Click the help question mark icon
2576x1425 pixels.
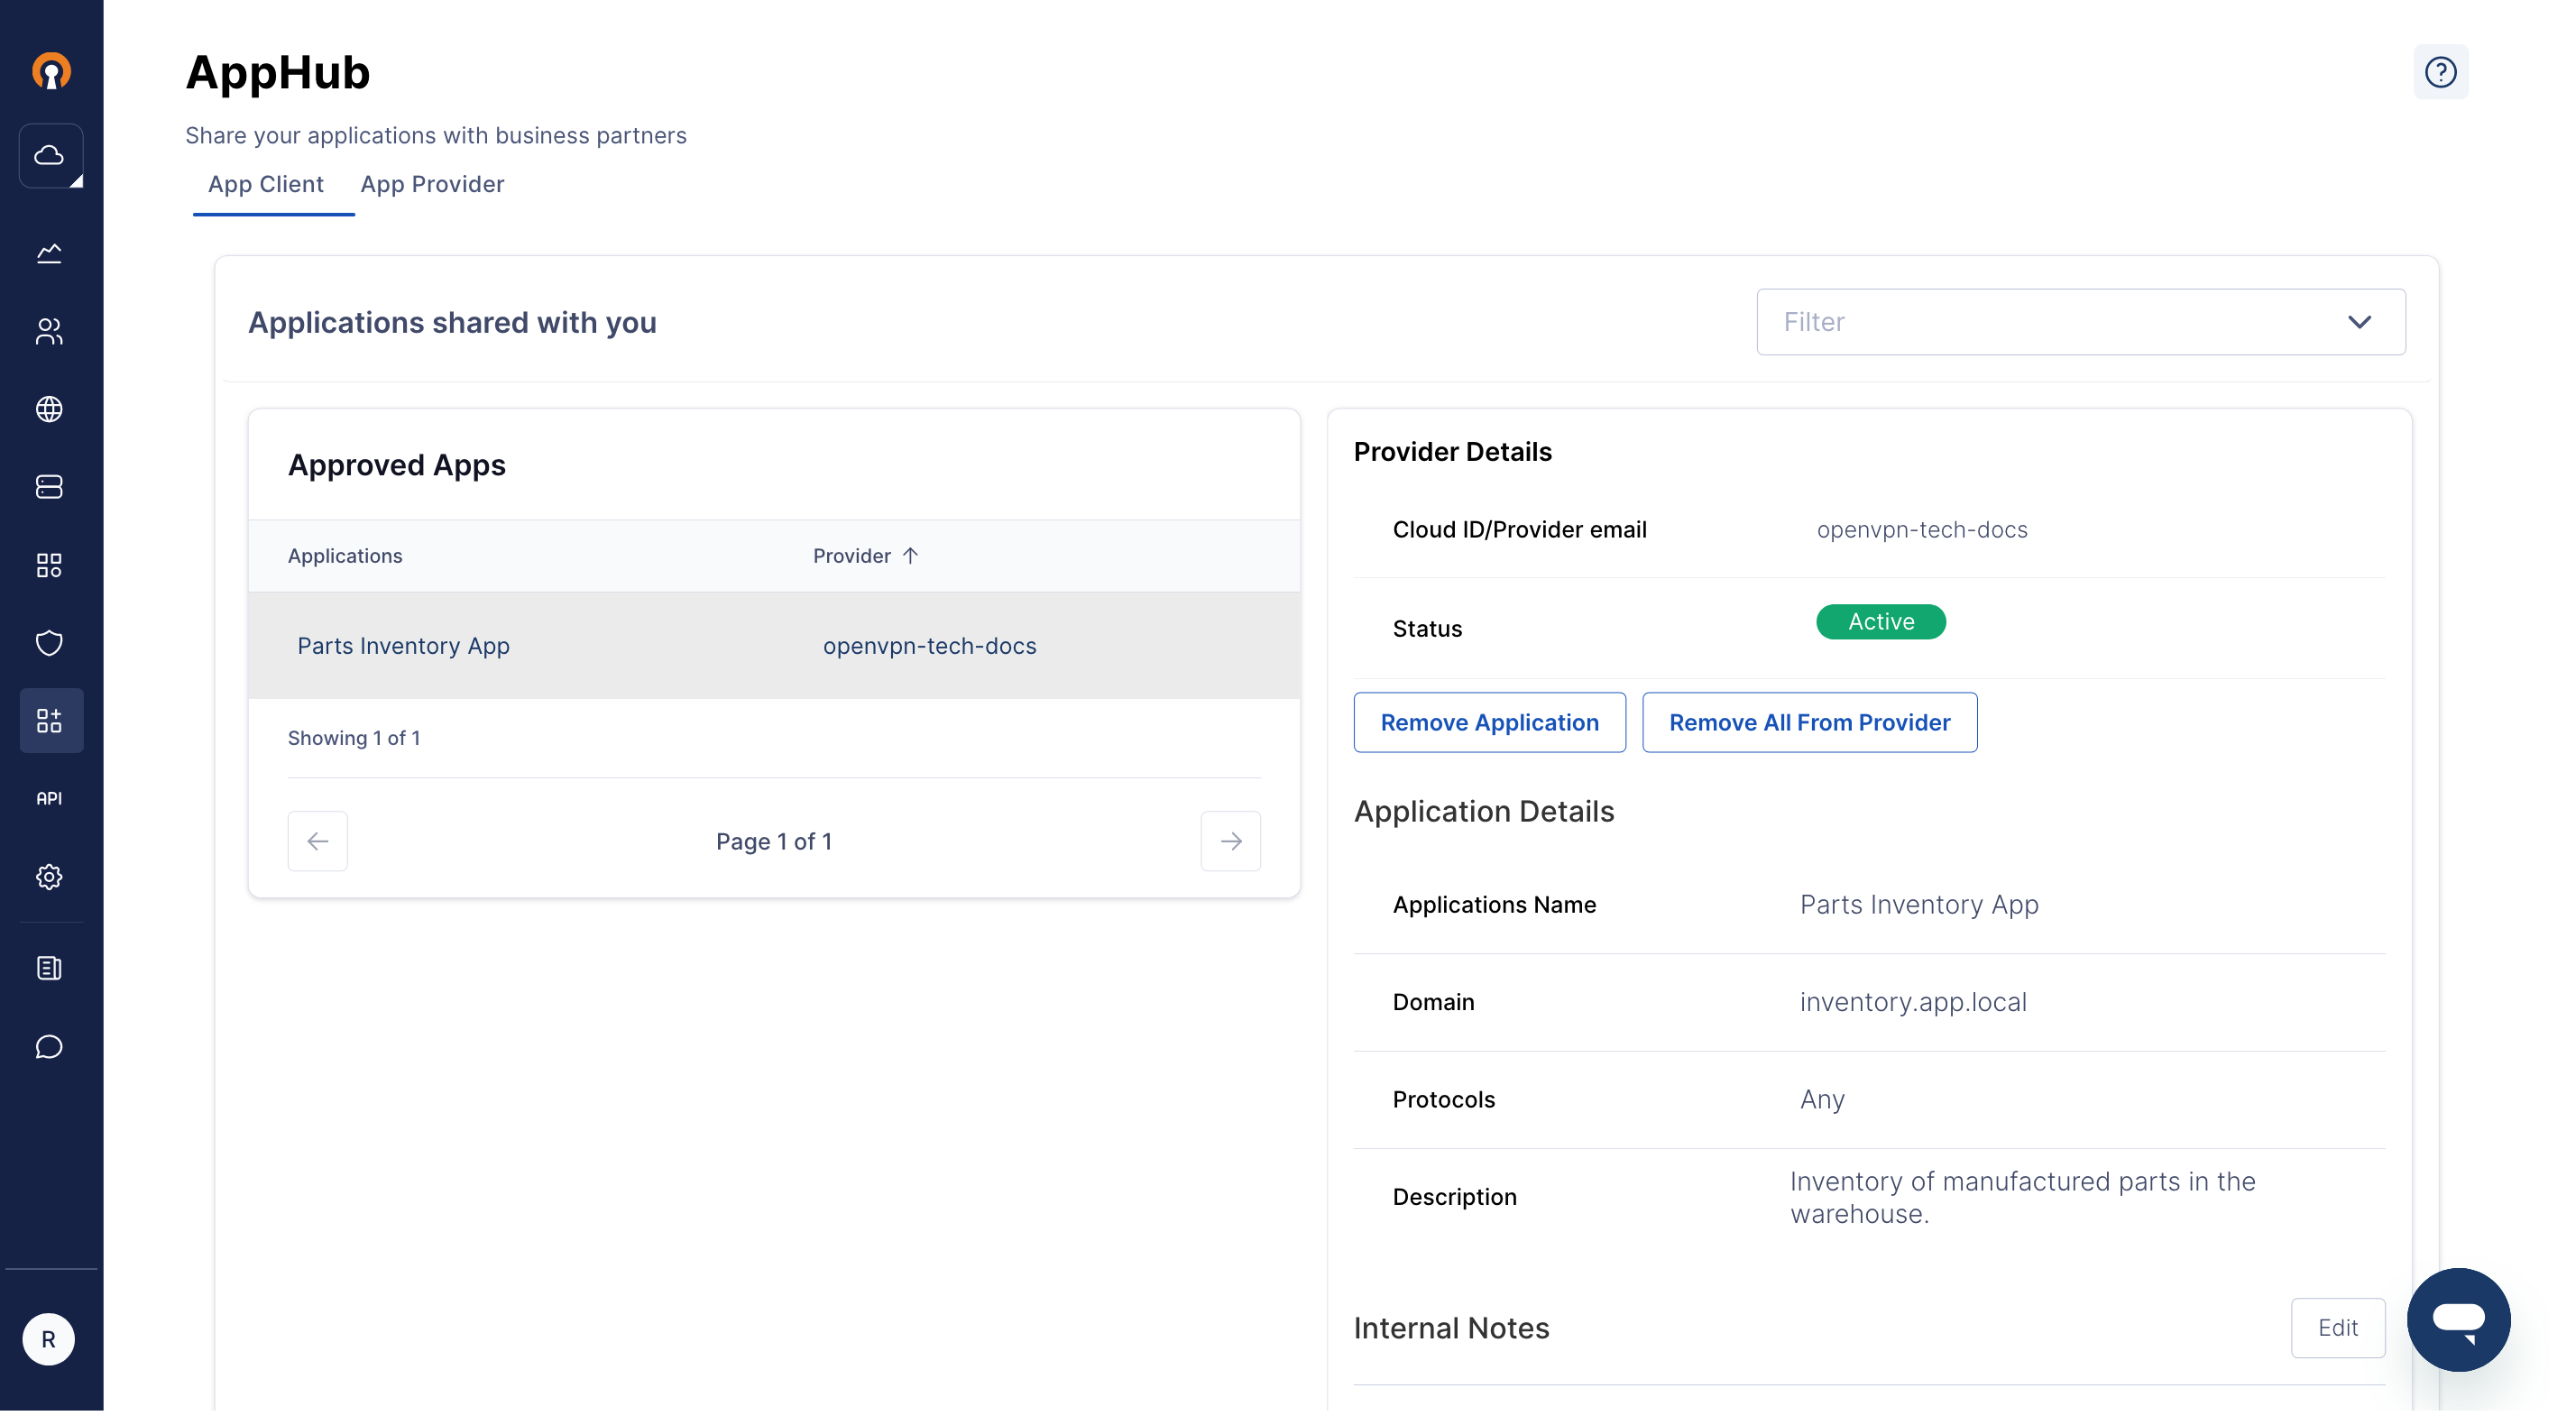(2441, 71)
